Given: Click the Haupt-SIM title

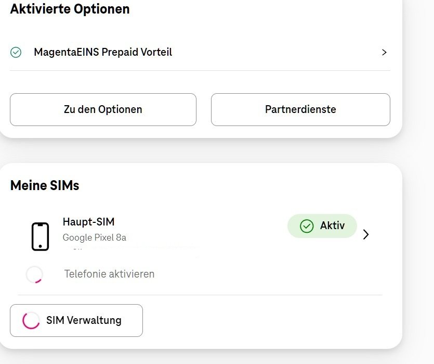Looking at the screenshot, I should pos(88,222).
